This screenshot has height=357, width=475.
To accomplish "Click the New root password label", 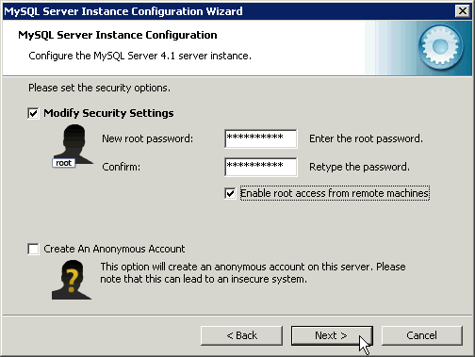I will click(148, 138).
